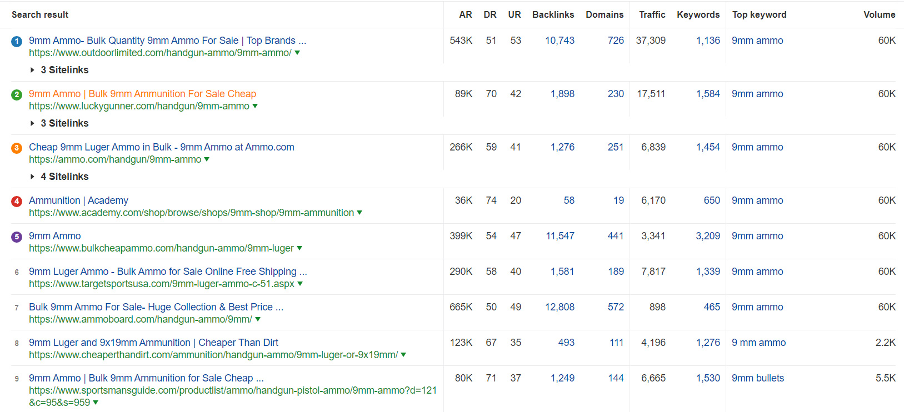Open keywords count 650
This screenshot has height=412, width=904.
[712, 200]
